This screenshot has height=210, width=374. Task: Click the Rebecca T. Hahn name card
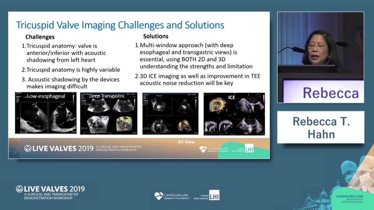(x=321, y=127)
